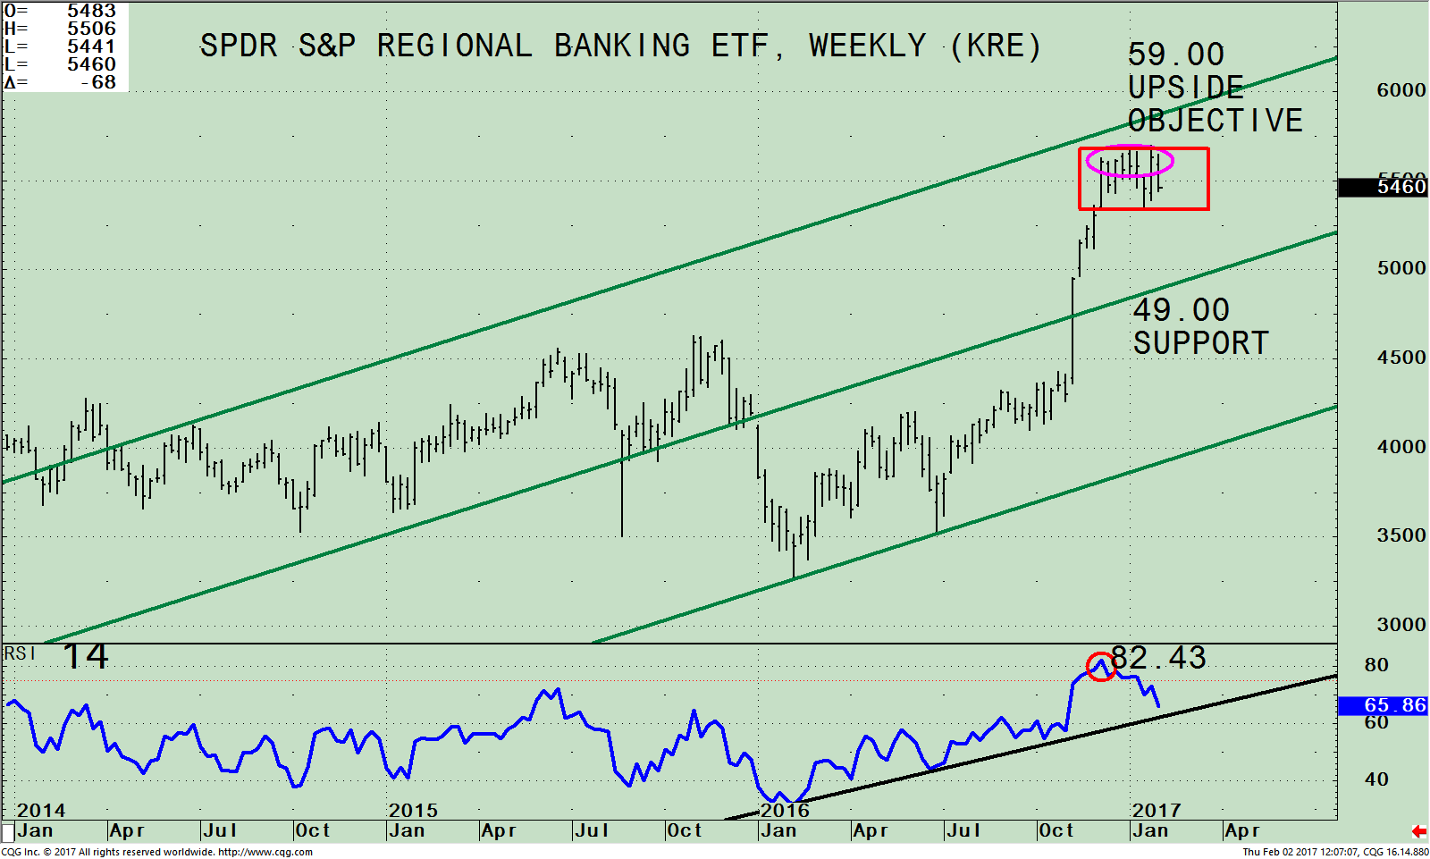
Task: Click the 4500 price axis label
Action: [1401, 358]
